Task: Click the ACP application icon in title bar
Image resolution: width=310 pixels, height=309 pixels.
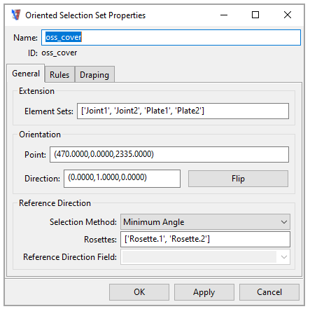Action: click(16, 15)
